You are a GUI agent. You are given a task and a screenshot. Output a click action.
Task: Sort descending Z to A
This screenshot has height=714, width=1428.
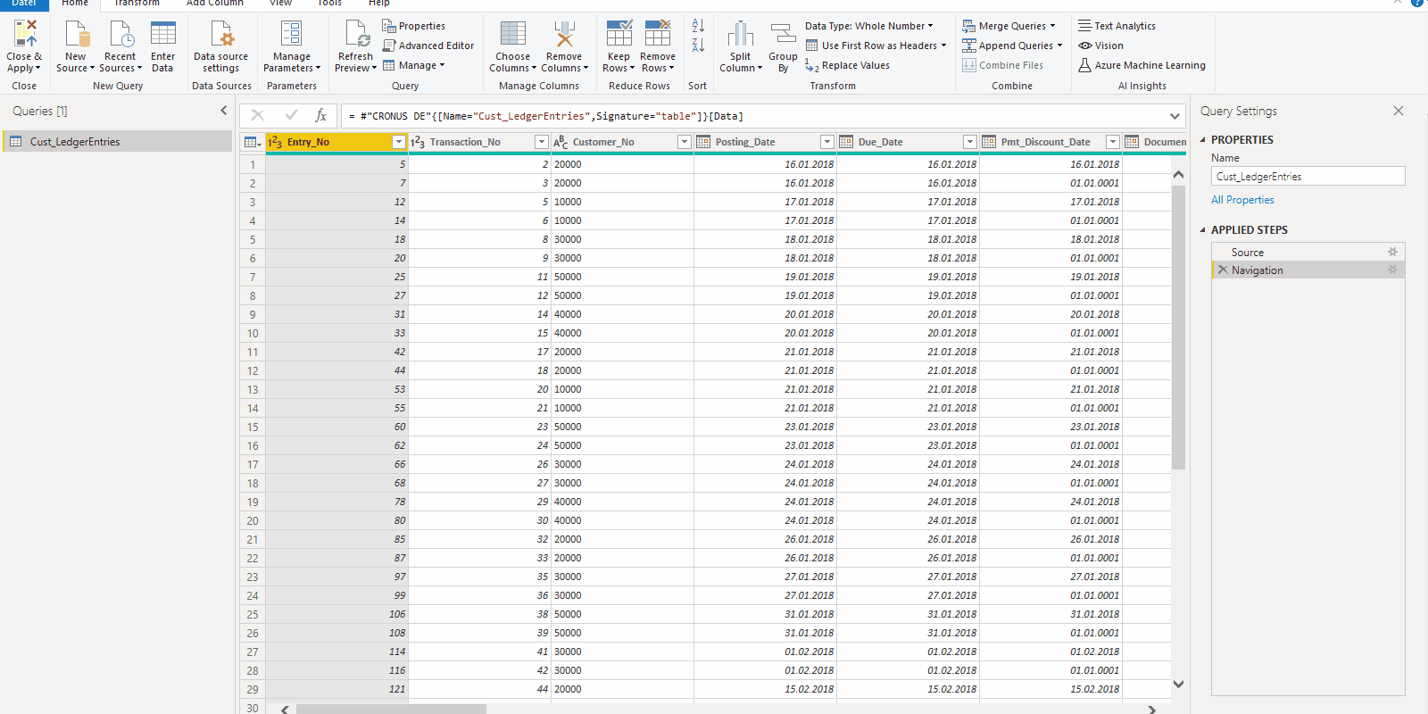(x=698, y=45)
